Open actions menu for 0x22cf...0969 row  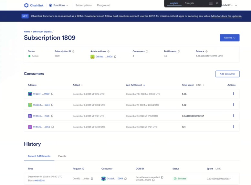[233, 94]
